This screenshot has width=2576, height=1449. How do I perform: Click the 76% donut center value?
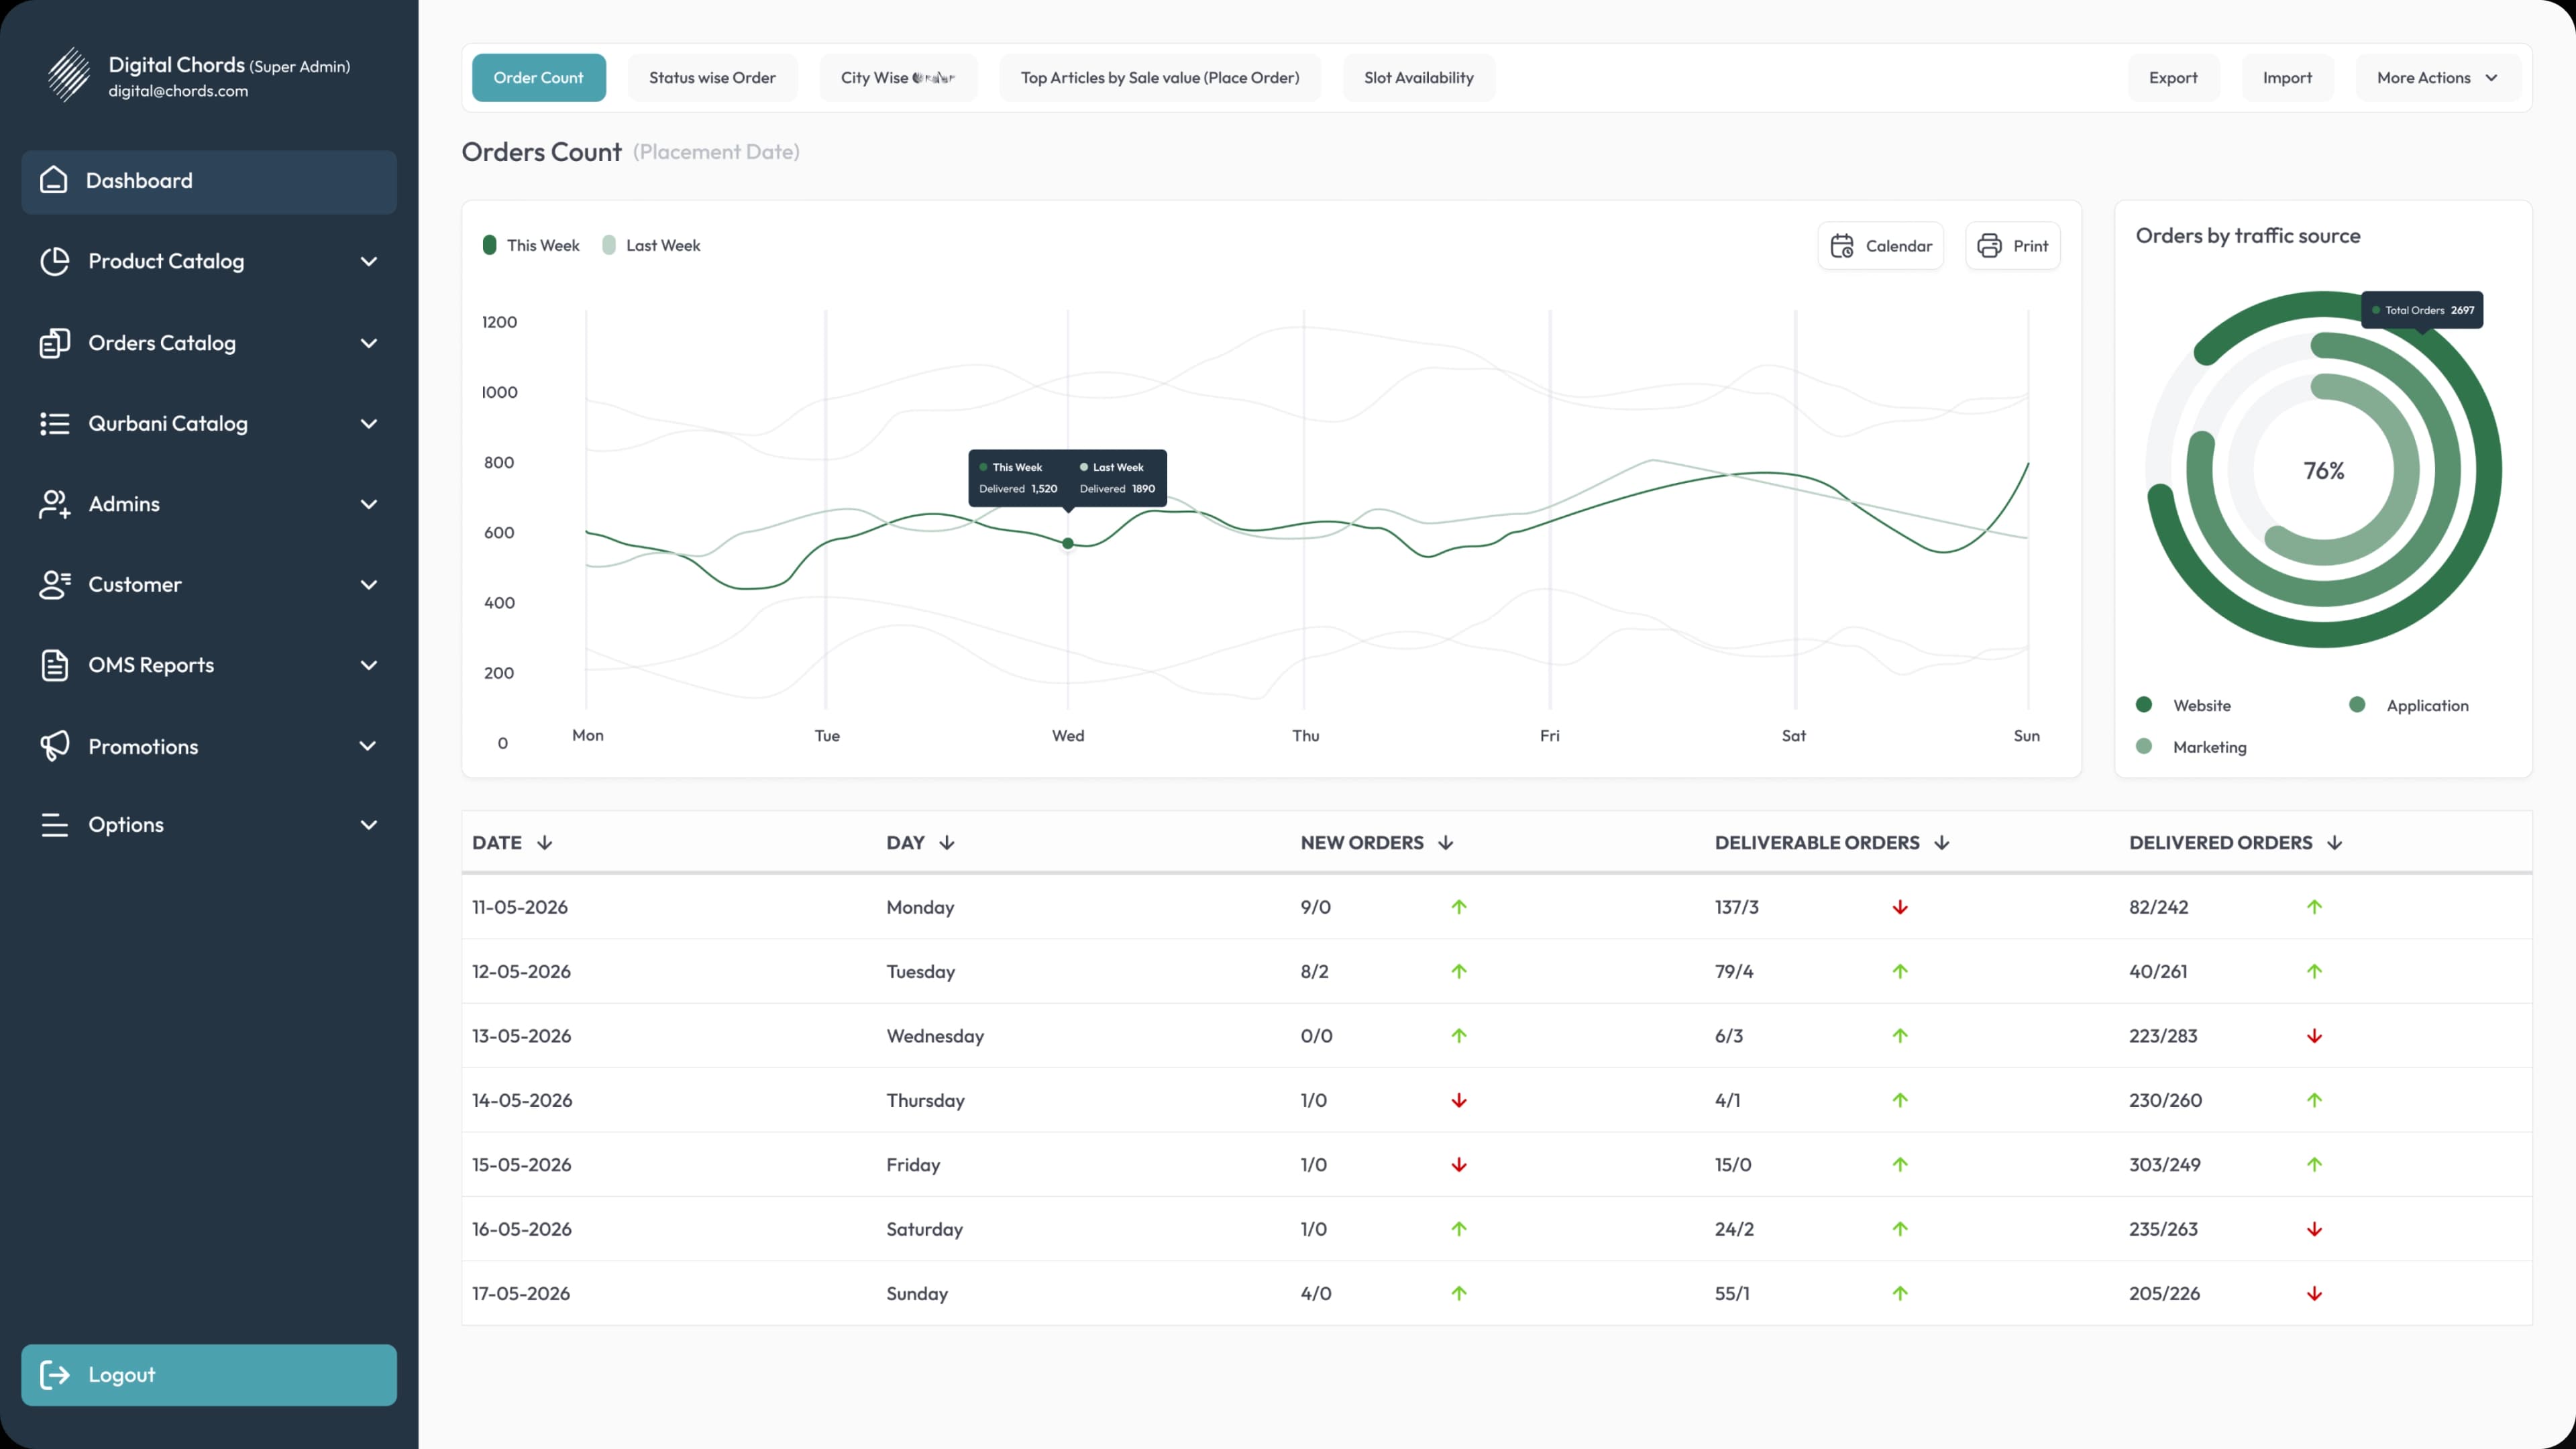(2324, 470)
